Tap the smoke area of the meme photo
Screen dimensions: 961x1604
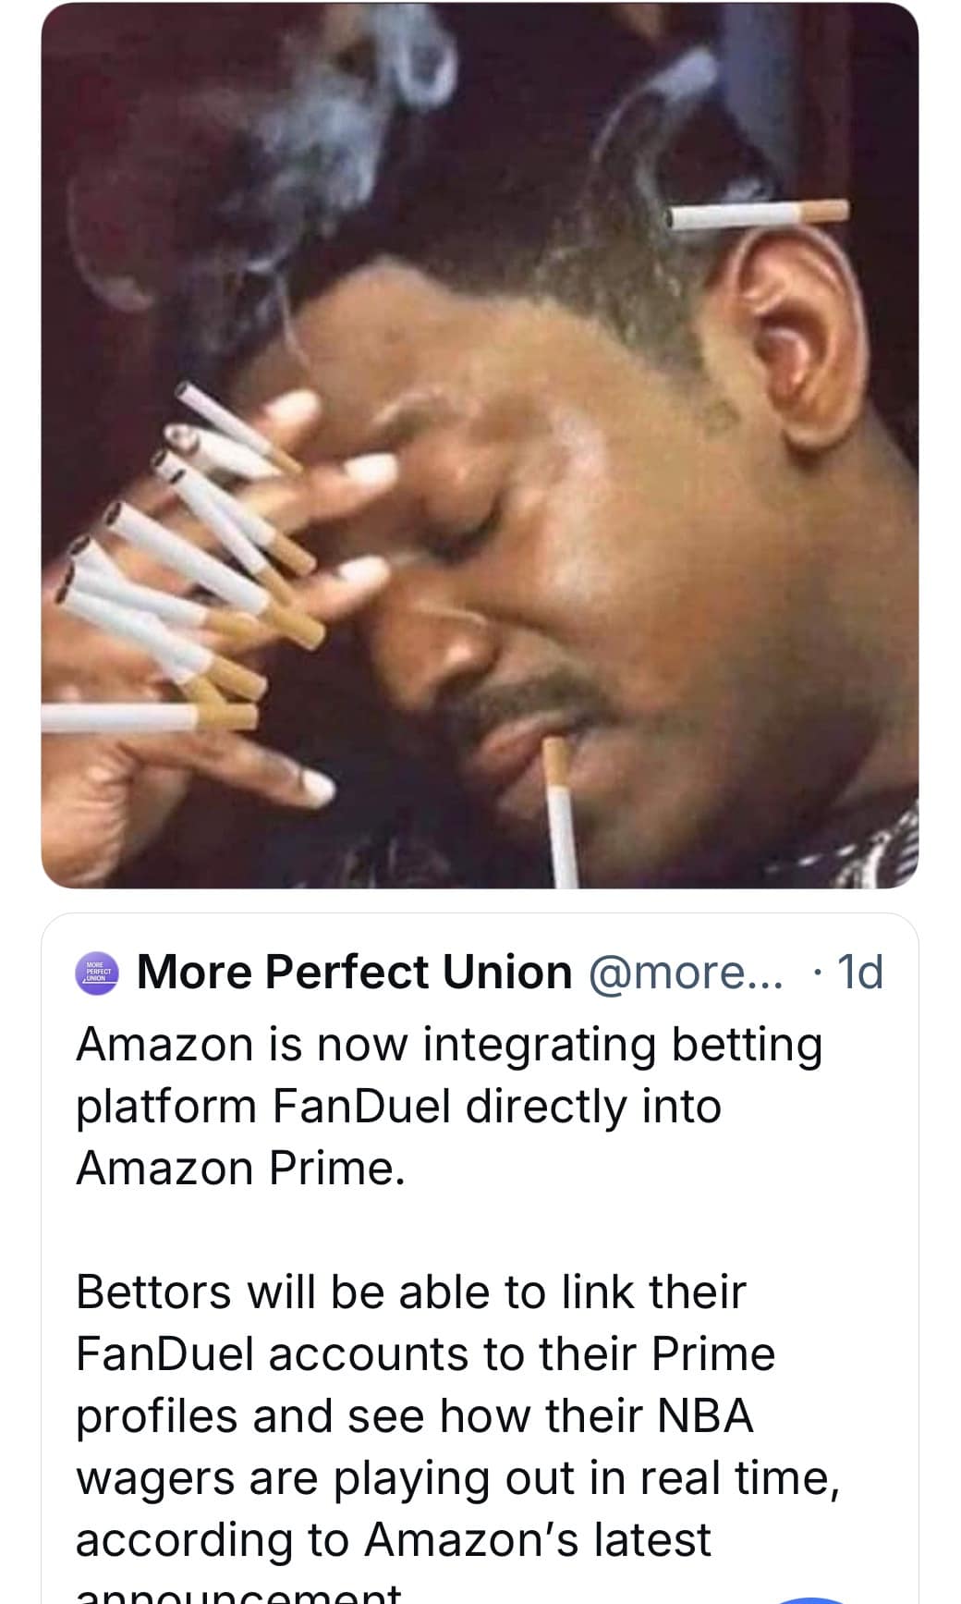coord(277,139)
